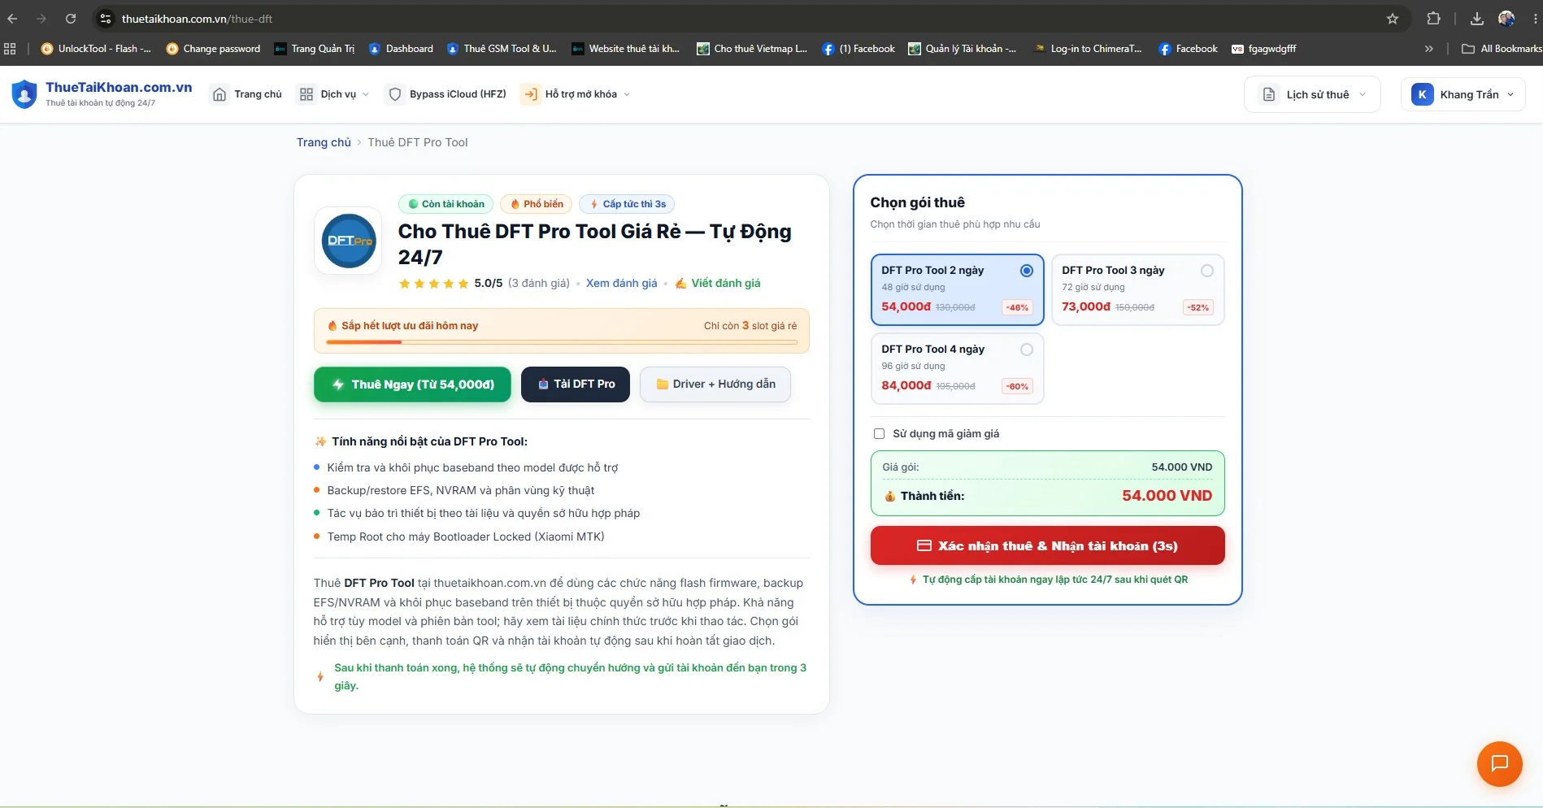Open the Cho thuê Vietmap bookmark
This screenshot has width=1543, height=808.
[752, 49]
